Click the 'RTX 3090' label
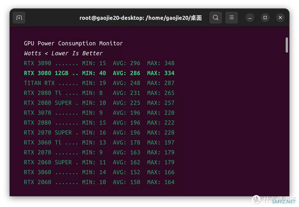Screen dimensions: 299x207 click(x=38, y=63)
